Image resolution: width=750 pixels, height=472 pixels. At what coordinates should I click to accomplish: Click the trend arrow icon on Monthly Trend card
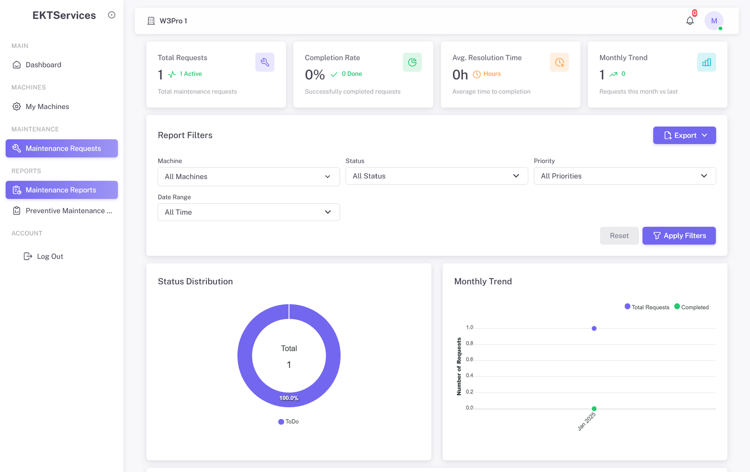click(613, 74)
